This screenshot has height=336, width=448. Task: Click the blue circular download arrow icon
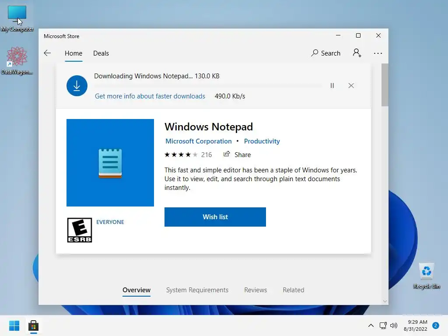point(77,86)
